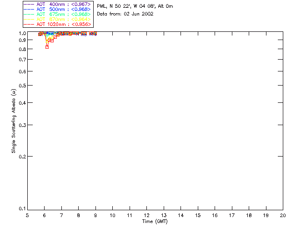Image resolution: width=291 pixels, height=233 pixels.
Task: Click x-axis tick label 12
Action: coord(146,215)
